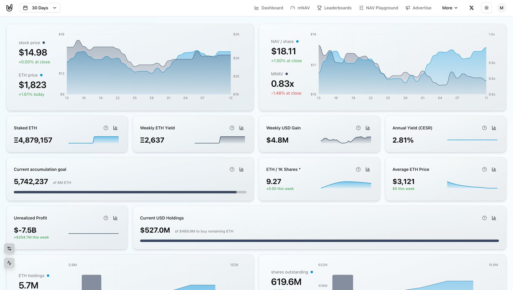Click the Current USD Holdings progress bar
Viewport: 513px width, 290px height.
click(319, 241)
